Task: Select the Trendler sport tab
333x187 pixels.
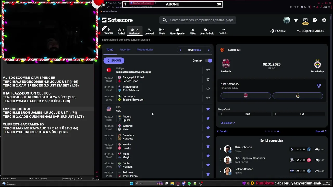Action: pyautogui.click(x=108, y=31)
